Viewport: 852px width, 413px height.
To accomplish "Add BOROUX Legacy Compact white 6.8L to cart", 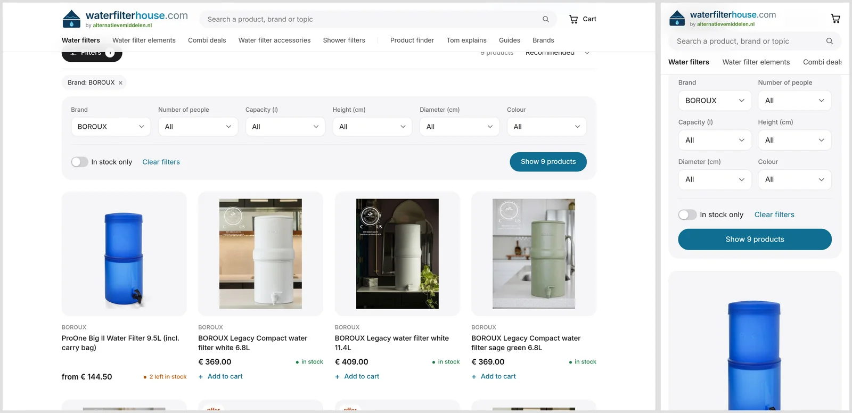I will coord(220,376).
